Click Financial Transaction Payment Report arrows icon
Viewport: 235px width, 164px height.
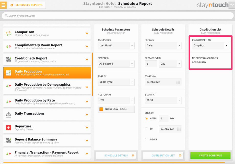click(x=8, y=154)
